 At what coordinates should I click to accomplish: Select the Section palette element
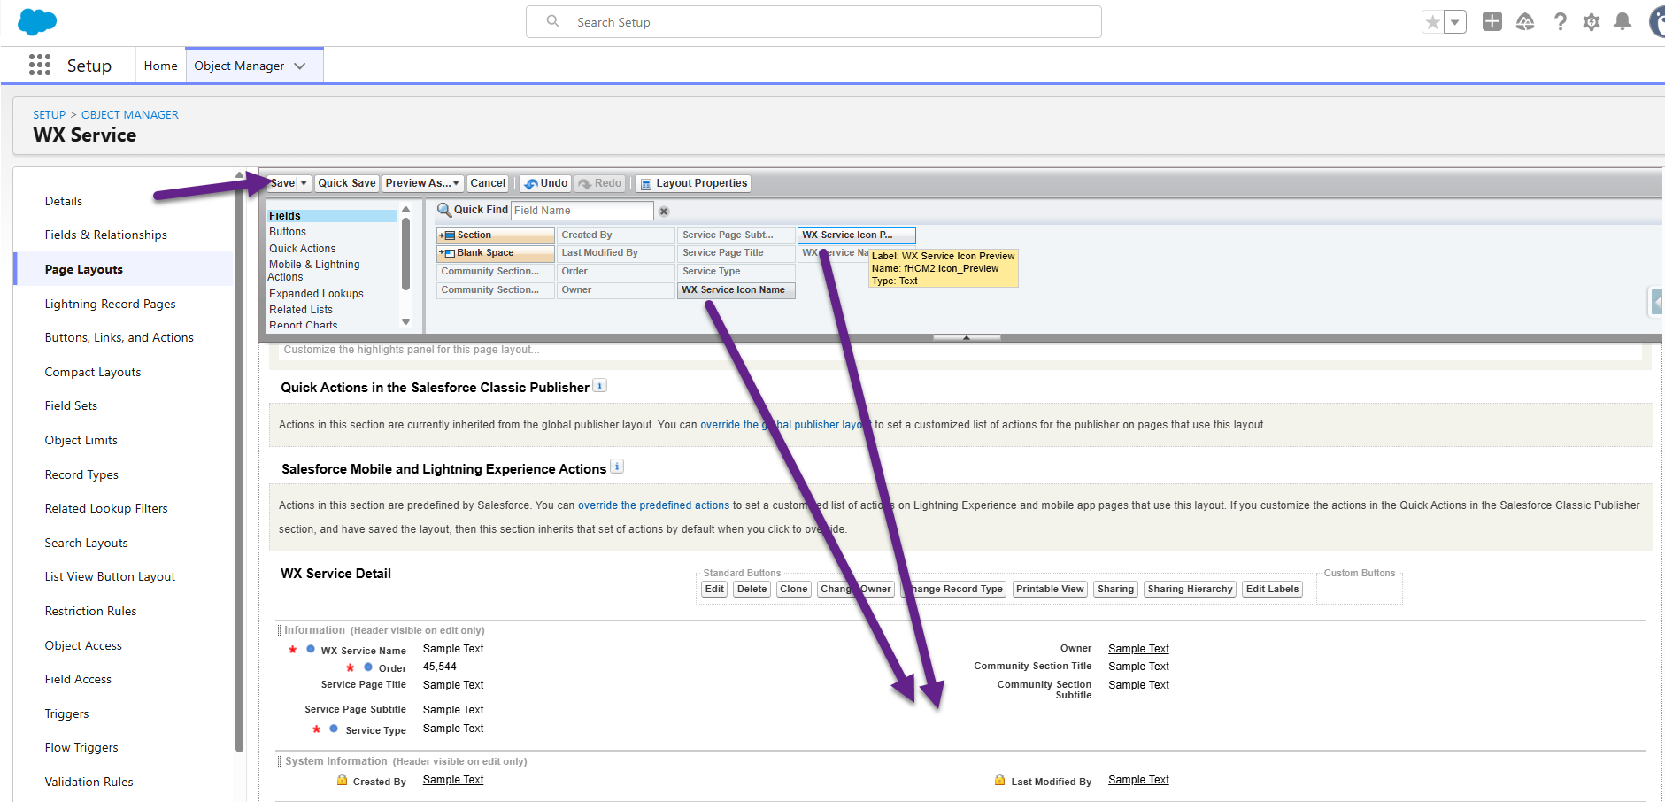click(x=496, y=235)
